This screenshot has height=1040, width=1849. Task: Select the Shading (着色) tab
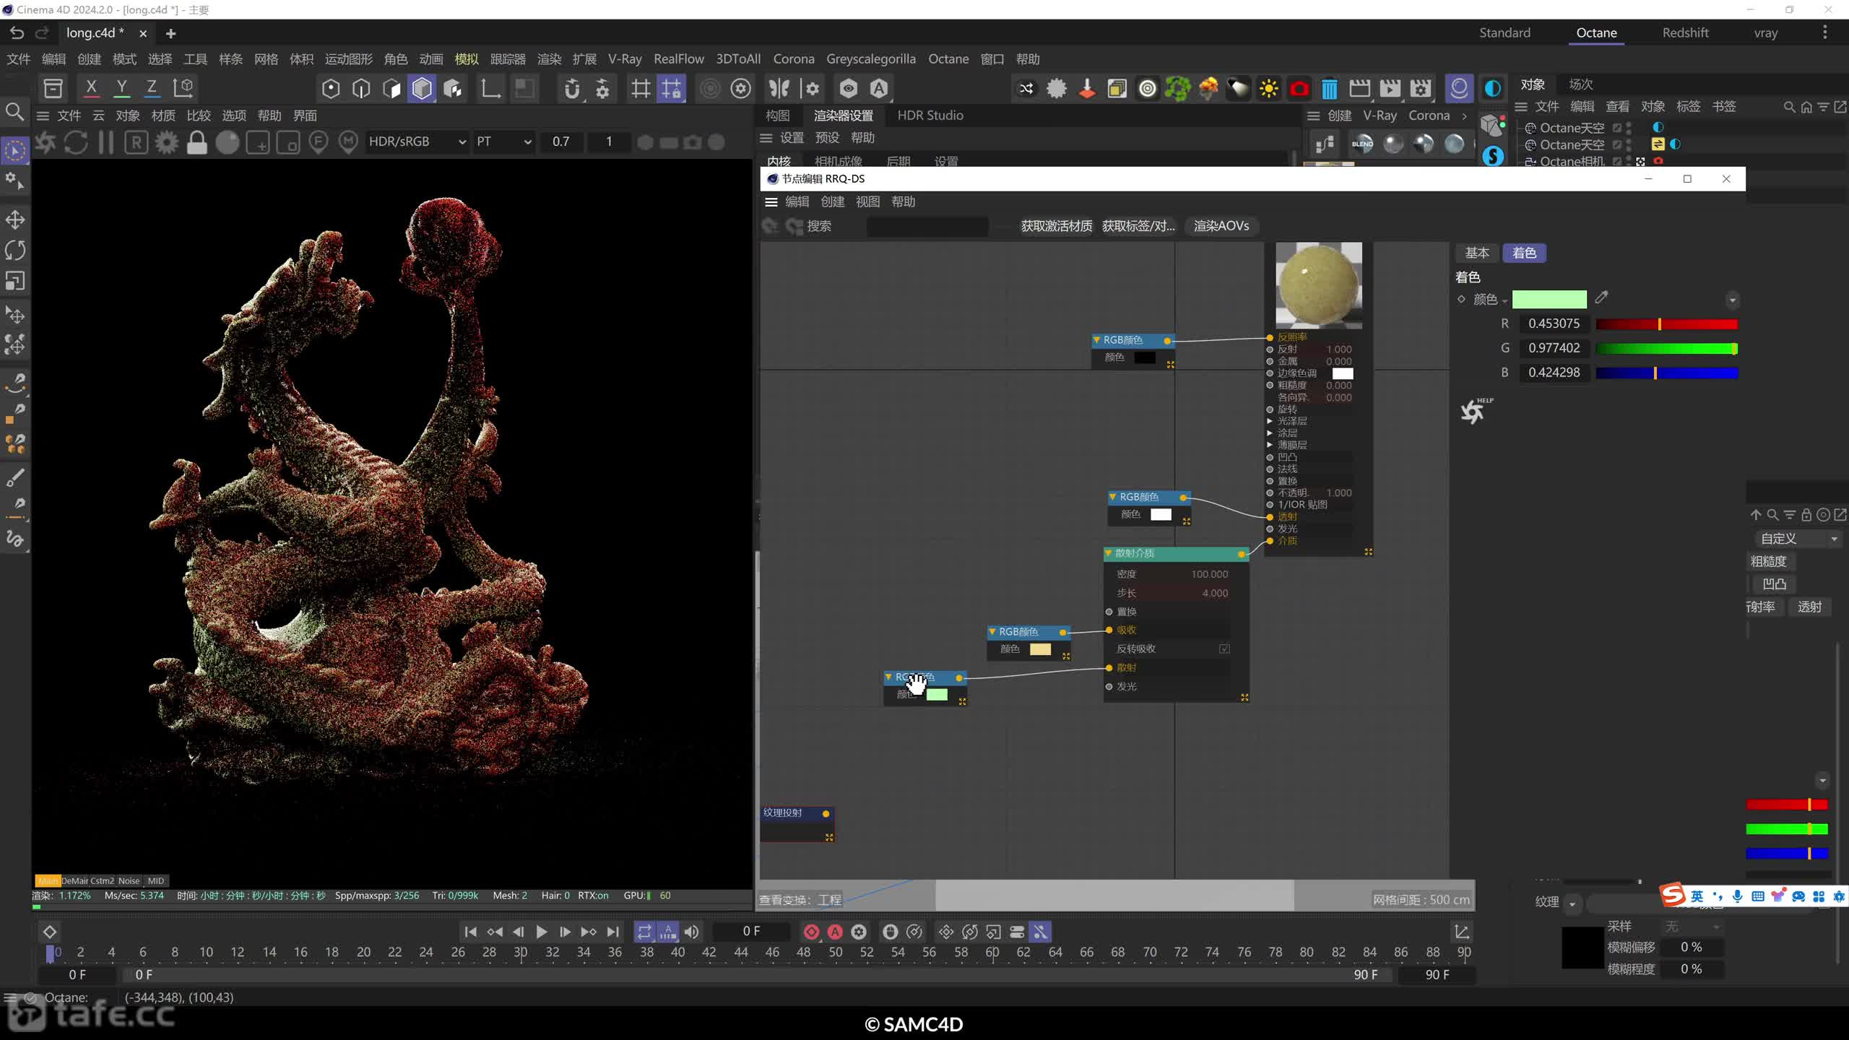tap(1524, 253)
